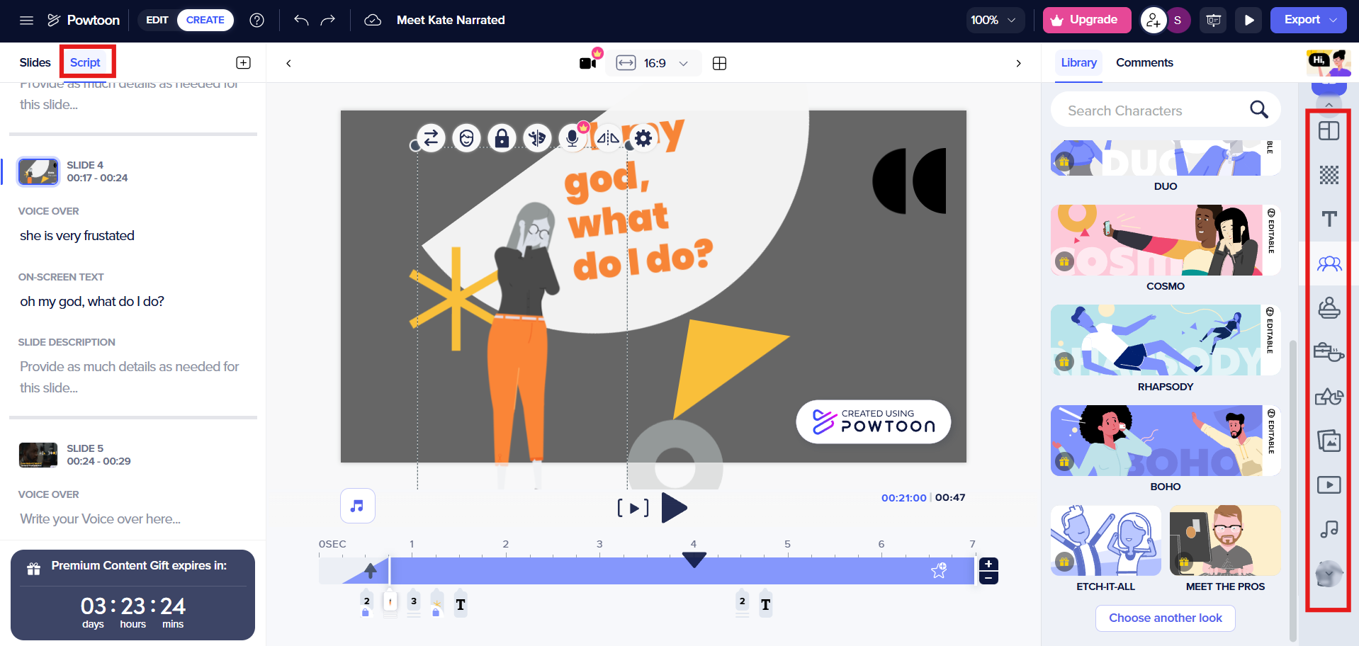Go to the next slide arrow
The width and height of the screenshot is (1359, 646).
(1019, 63)
